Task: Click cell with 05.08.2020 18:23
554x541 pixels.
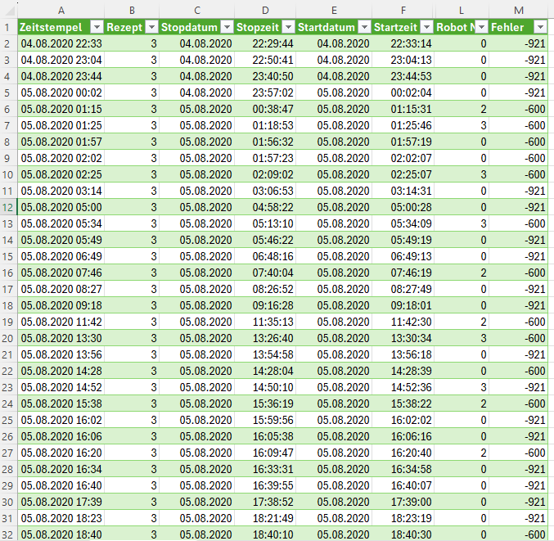Action: (x=61, y=518)
